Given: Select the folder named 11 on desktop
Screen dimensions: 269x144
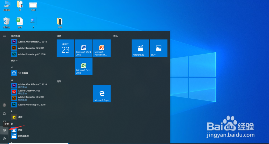Looking at the screenshot, I should 20,6.
